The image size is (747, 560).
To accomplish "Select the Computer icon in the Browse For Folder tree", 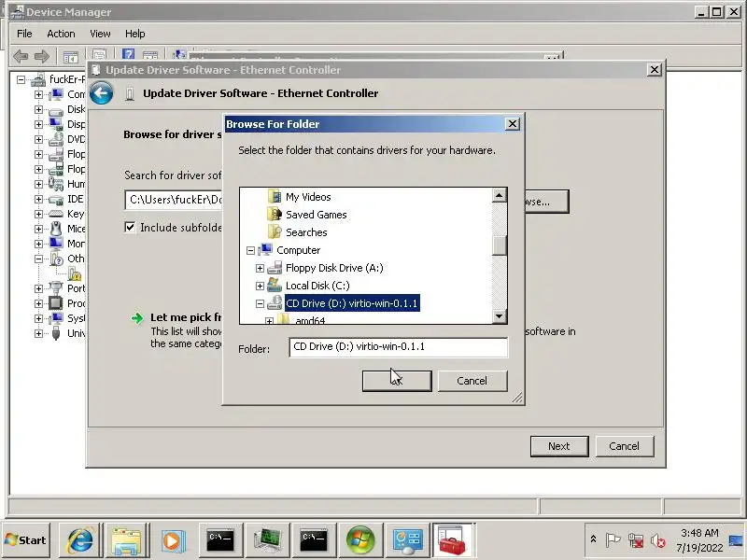I will (x=265, y=250).
